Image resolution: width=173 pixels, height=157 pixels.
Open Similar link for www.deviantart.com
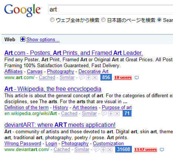tap(82, 150)
